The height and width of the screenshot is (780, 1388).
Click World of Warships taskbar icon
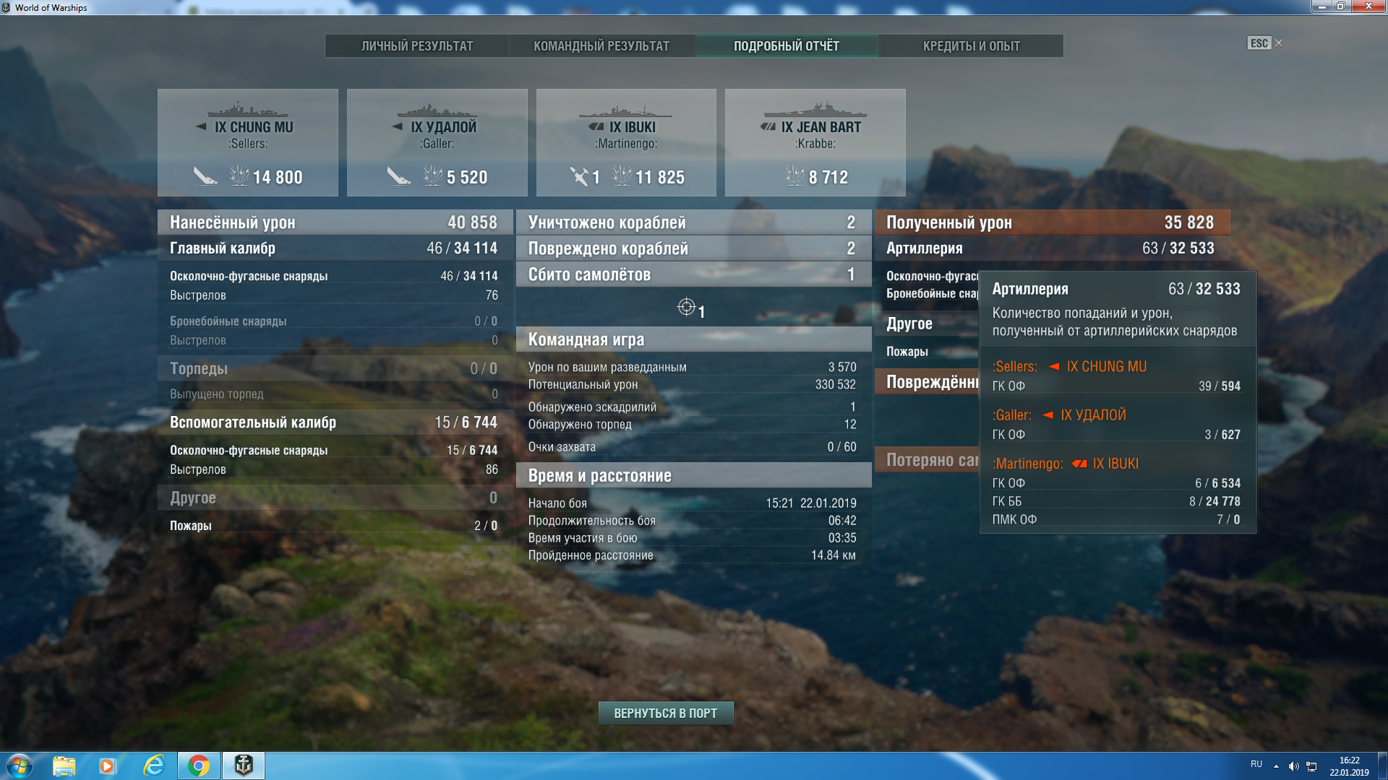click(244, 766)
